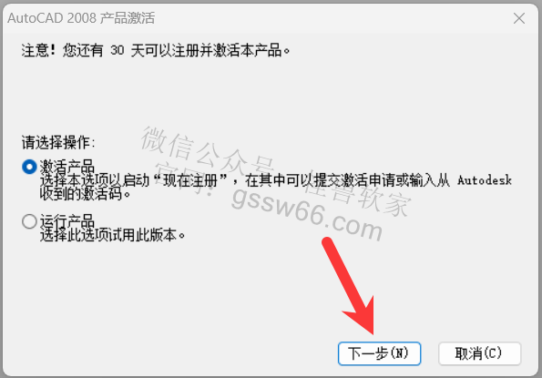Image resolution: width=542 pixels, height=378 pixels.
Task: Select the 激活产品 radio button
Action: click(29, 167)
